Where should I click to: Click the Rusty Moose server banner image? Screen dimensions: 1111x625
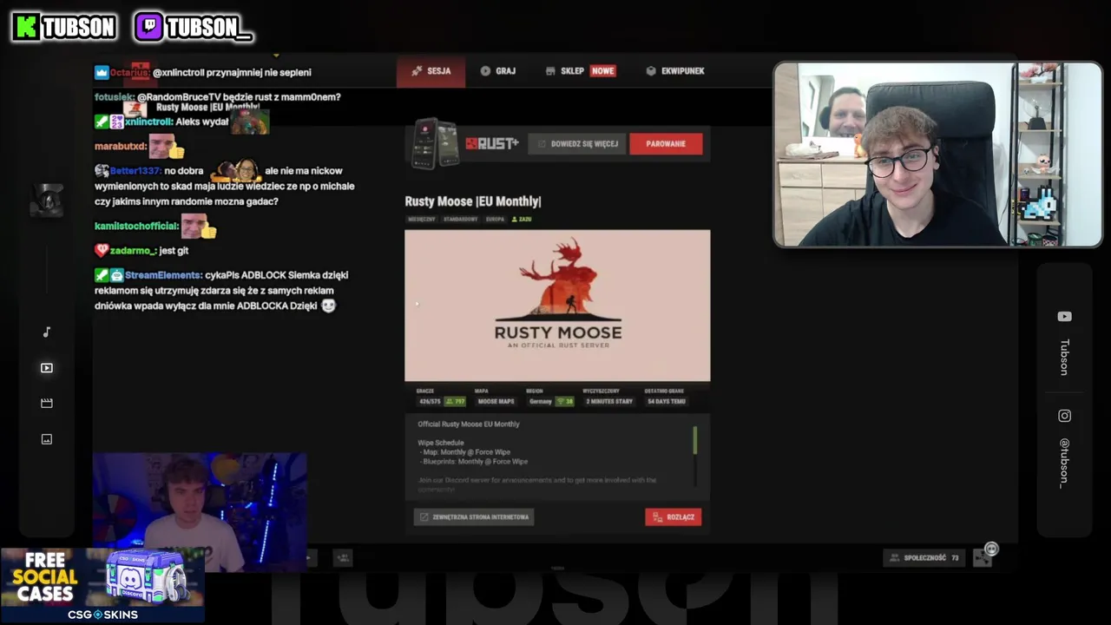coord(557,306)
